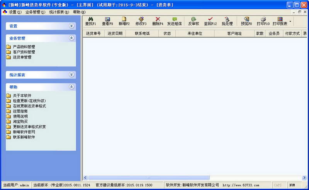Open the 注册指南 help entry

(17, 111)
